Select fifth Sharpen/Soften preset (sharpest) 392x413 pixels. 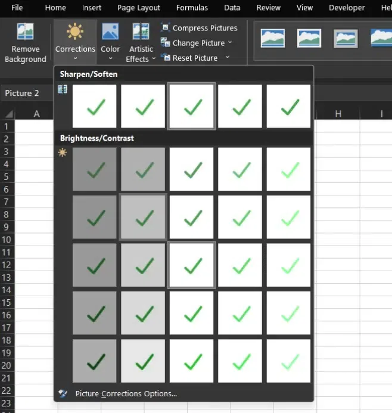(288, 106)
